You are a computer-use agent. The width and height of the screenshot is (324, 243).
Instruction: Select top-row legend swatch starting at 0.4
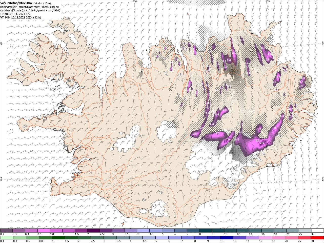point(31,231)
